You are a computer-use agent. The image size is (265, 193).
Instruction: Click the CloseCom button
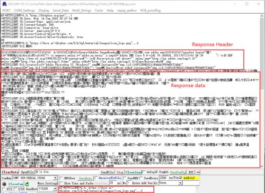pyautogui.click(x=16, y=184)
